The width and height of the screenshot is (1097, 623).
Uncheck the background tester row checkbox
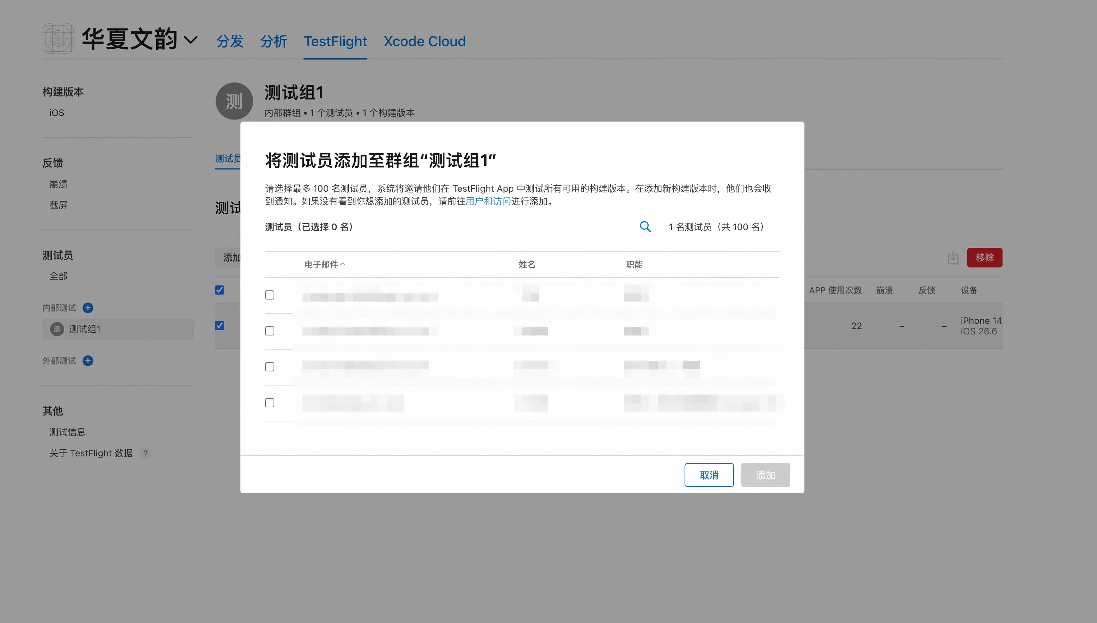pyautogui.click(x=220, y=326)
